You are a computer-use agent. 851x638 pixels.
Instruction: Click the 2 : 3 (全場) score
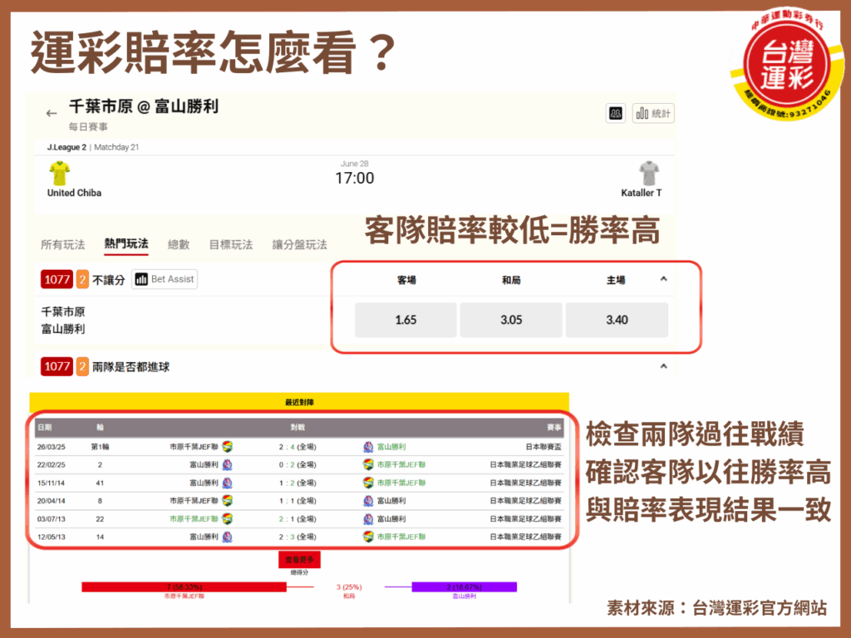298,537
